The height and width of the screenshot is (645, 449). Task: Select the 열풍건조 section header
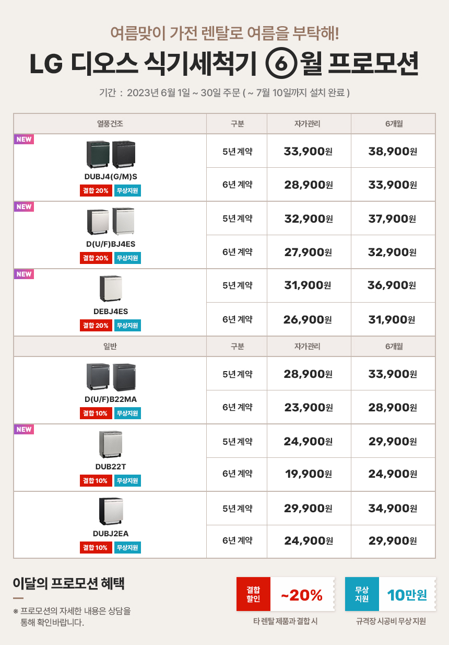pyautogui.click(x=110, y=124)
